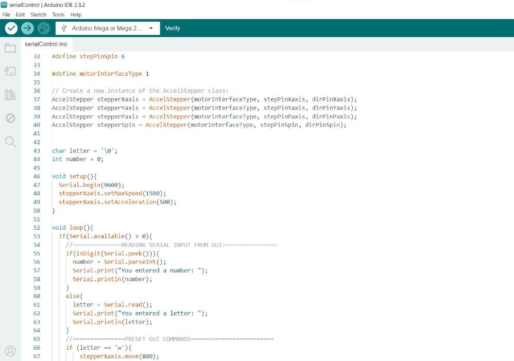The height and width of the screenshot is (361, 514).
Task: Click the 'You entered a number: ' print line
Action: pos(140,270)
